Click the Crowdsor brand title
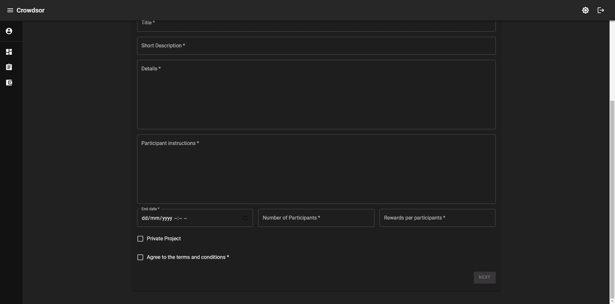Viewport: 615px width, 304px height. coord(30,10)
